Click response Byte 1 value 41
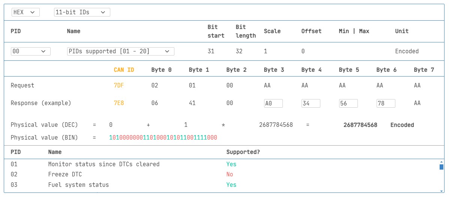 pyautogui.click(x=192, y=103)
